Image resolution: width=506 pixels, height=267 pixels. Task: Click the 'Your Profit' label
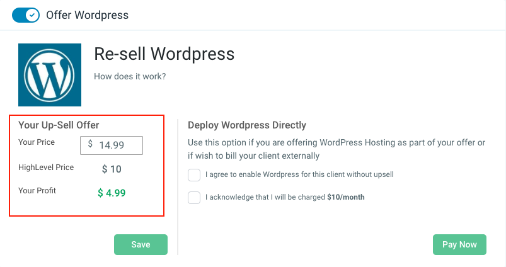pos(37,191)
